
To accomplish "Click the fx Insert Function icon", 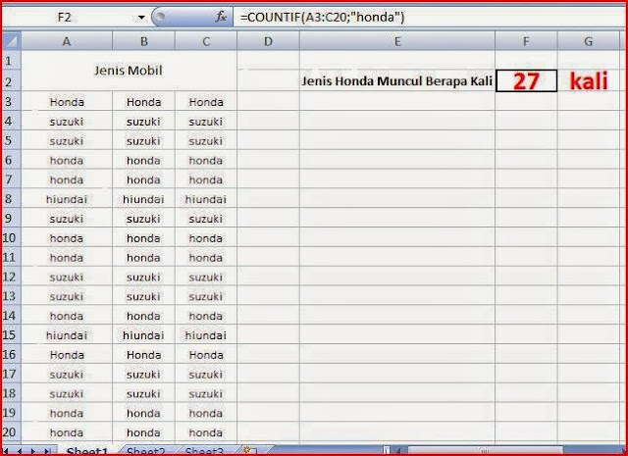I will 221,17.
